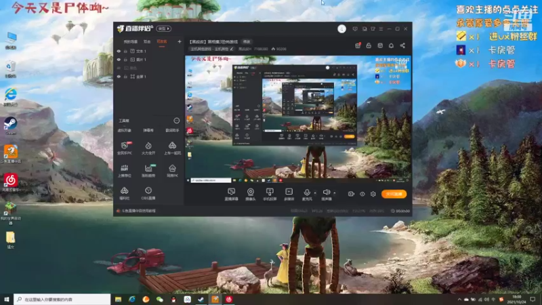The height and width of the screenshot is (305, 542).
Task: Open File Explorer from the taskbar
Action: click(x=118, y=299)
